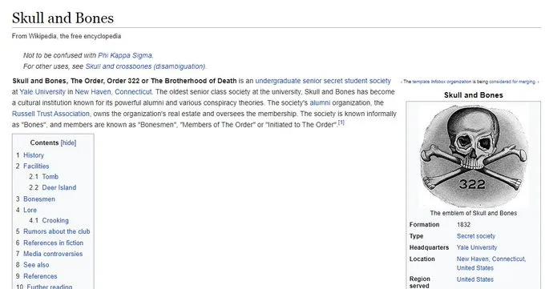Click the emblem caption text in infobox
This screenshot has width=545, height=289.
click(x=474, y=213)
